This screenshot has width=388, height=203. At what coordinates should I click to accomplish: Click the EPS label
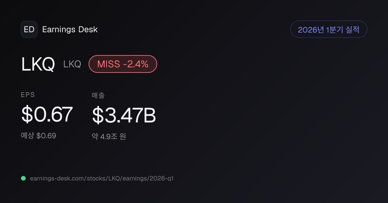click(x=28, y=95)
